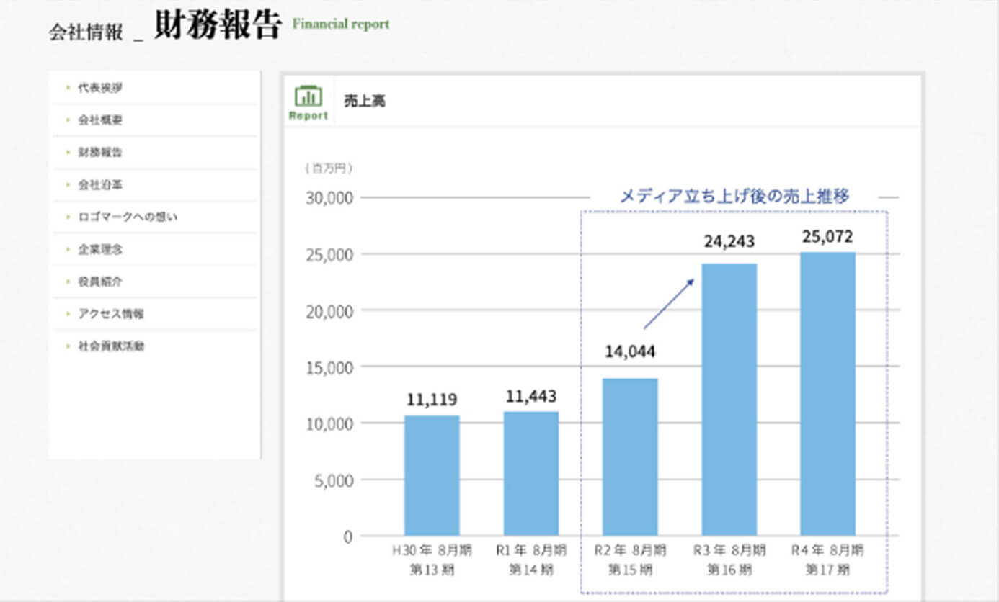Open the 会社概要 sidebar link
999x602 pixels.
point(100,120)
